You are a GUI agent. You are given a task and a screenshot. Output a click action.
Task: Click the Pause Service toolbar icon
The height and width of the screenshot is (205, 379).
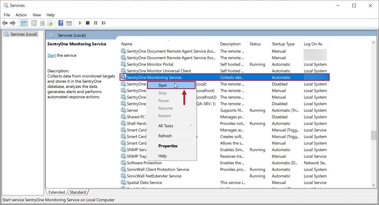[x=95, y=23]
